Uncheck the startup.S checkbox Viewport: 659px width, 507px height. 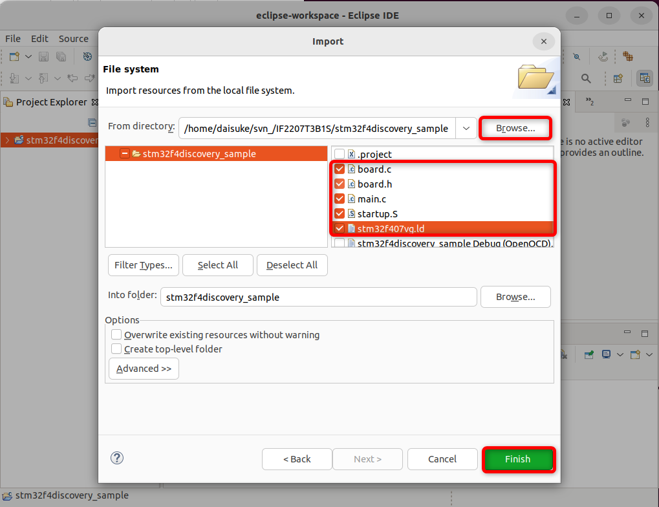340,213
